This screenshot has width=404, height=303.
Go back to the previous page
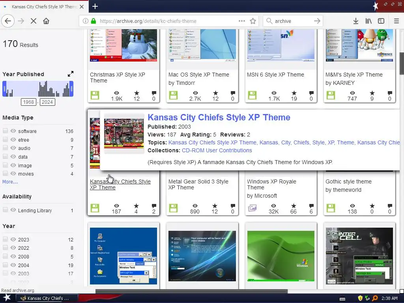pyautogui.click(x=8, y=21)
